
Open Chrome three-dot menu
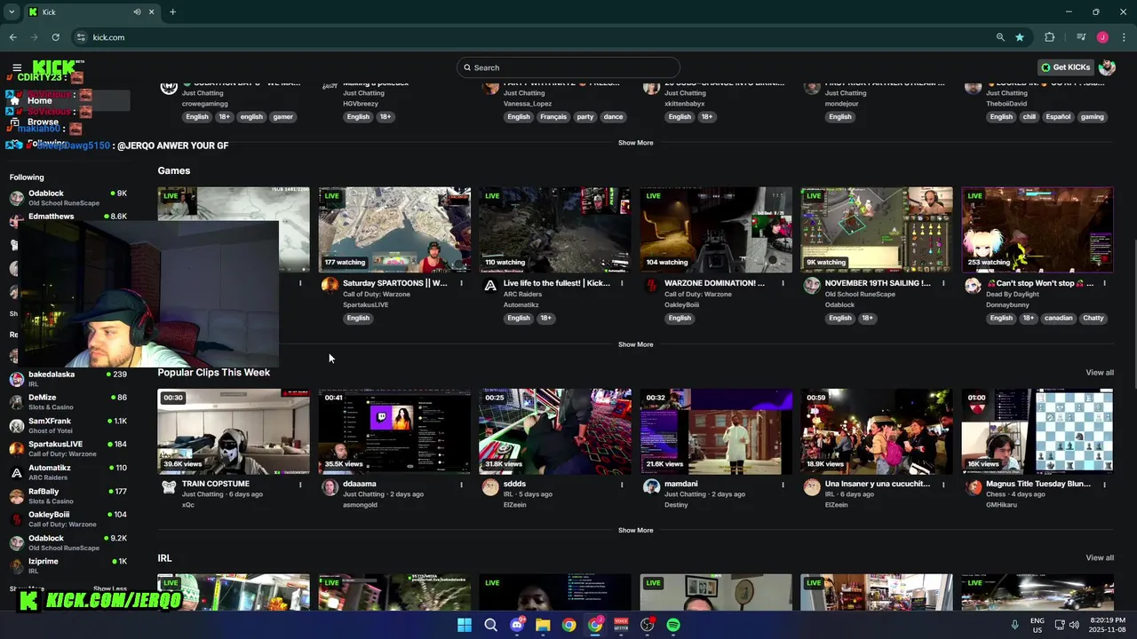1124,37
